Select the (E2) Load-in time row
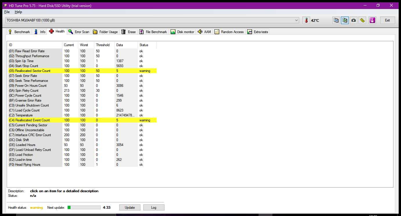The height and width of the screenshot is (216, 401). click(x=82, y=160)
